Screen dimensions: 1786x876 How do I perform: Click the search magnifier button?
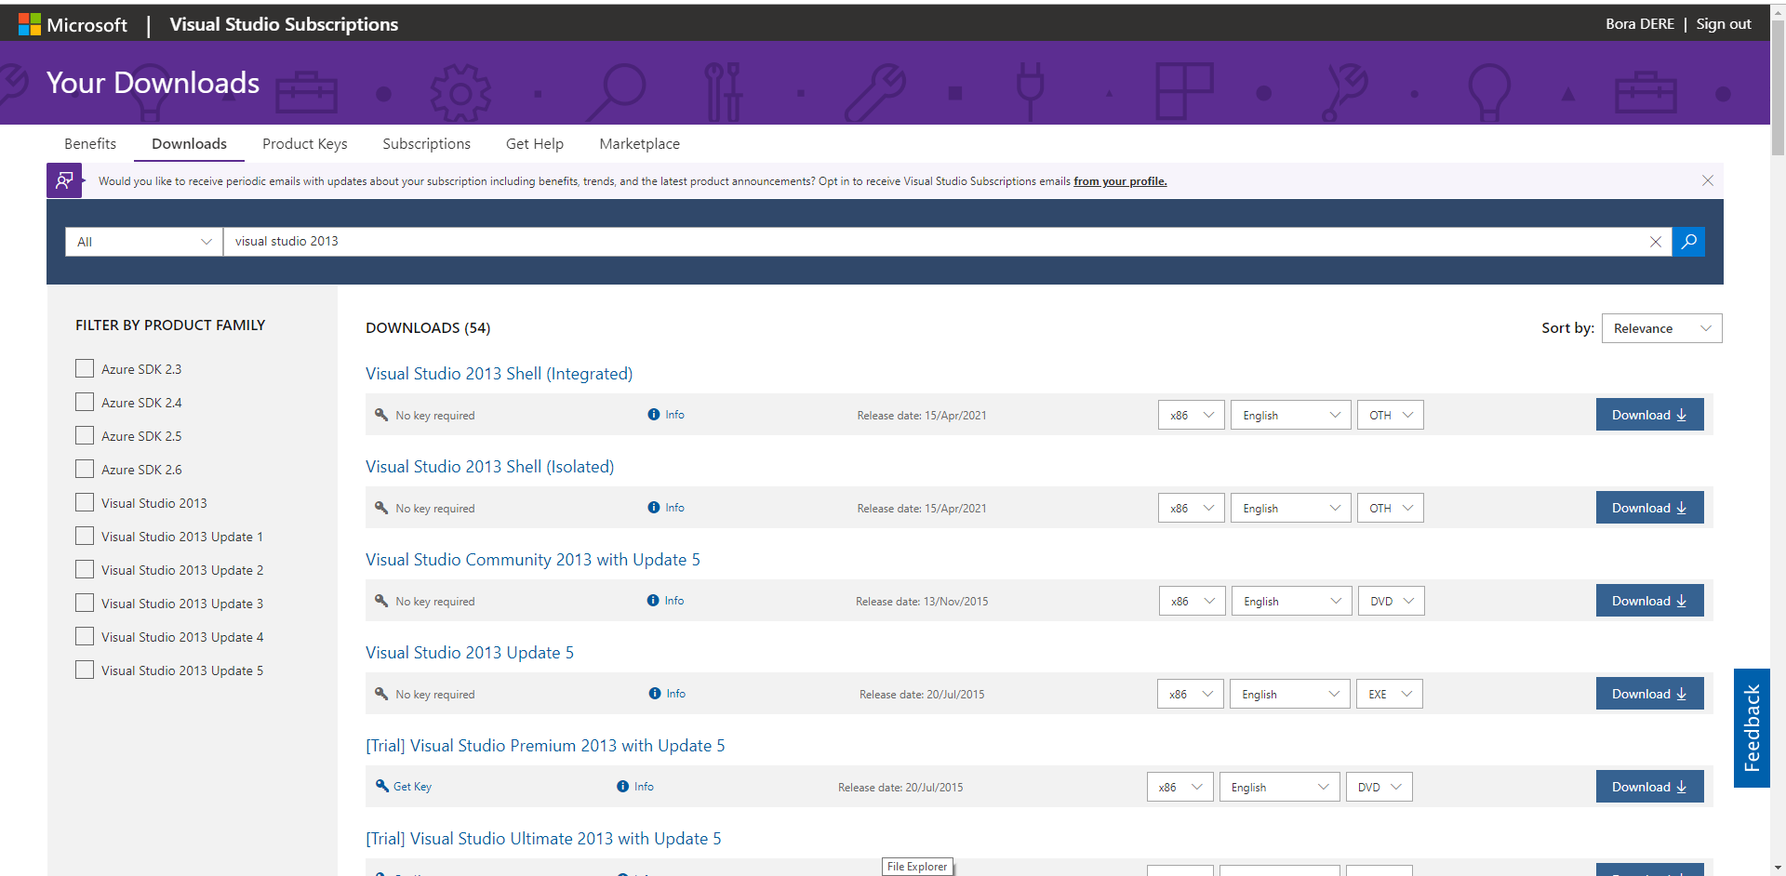click(1688, 242)
